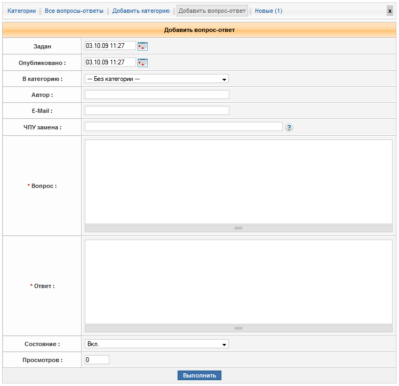The width and height of the screenshot is (399, 386).
Task: Open calendar picker for Опубликовано date
Action: pos(142,63)
